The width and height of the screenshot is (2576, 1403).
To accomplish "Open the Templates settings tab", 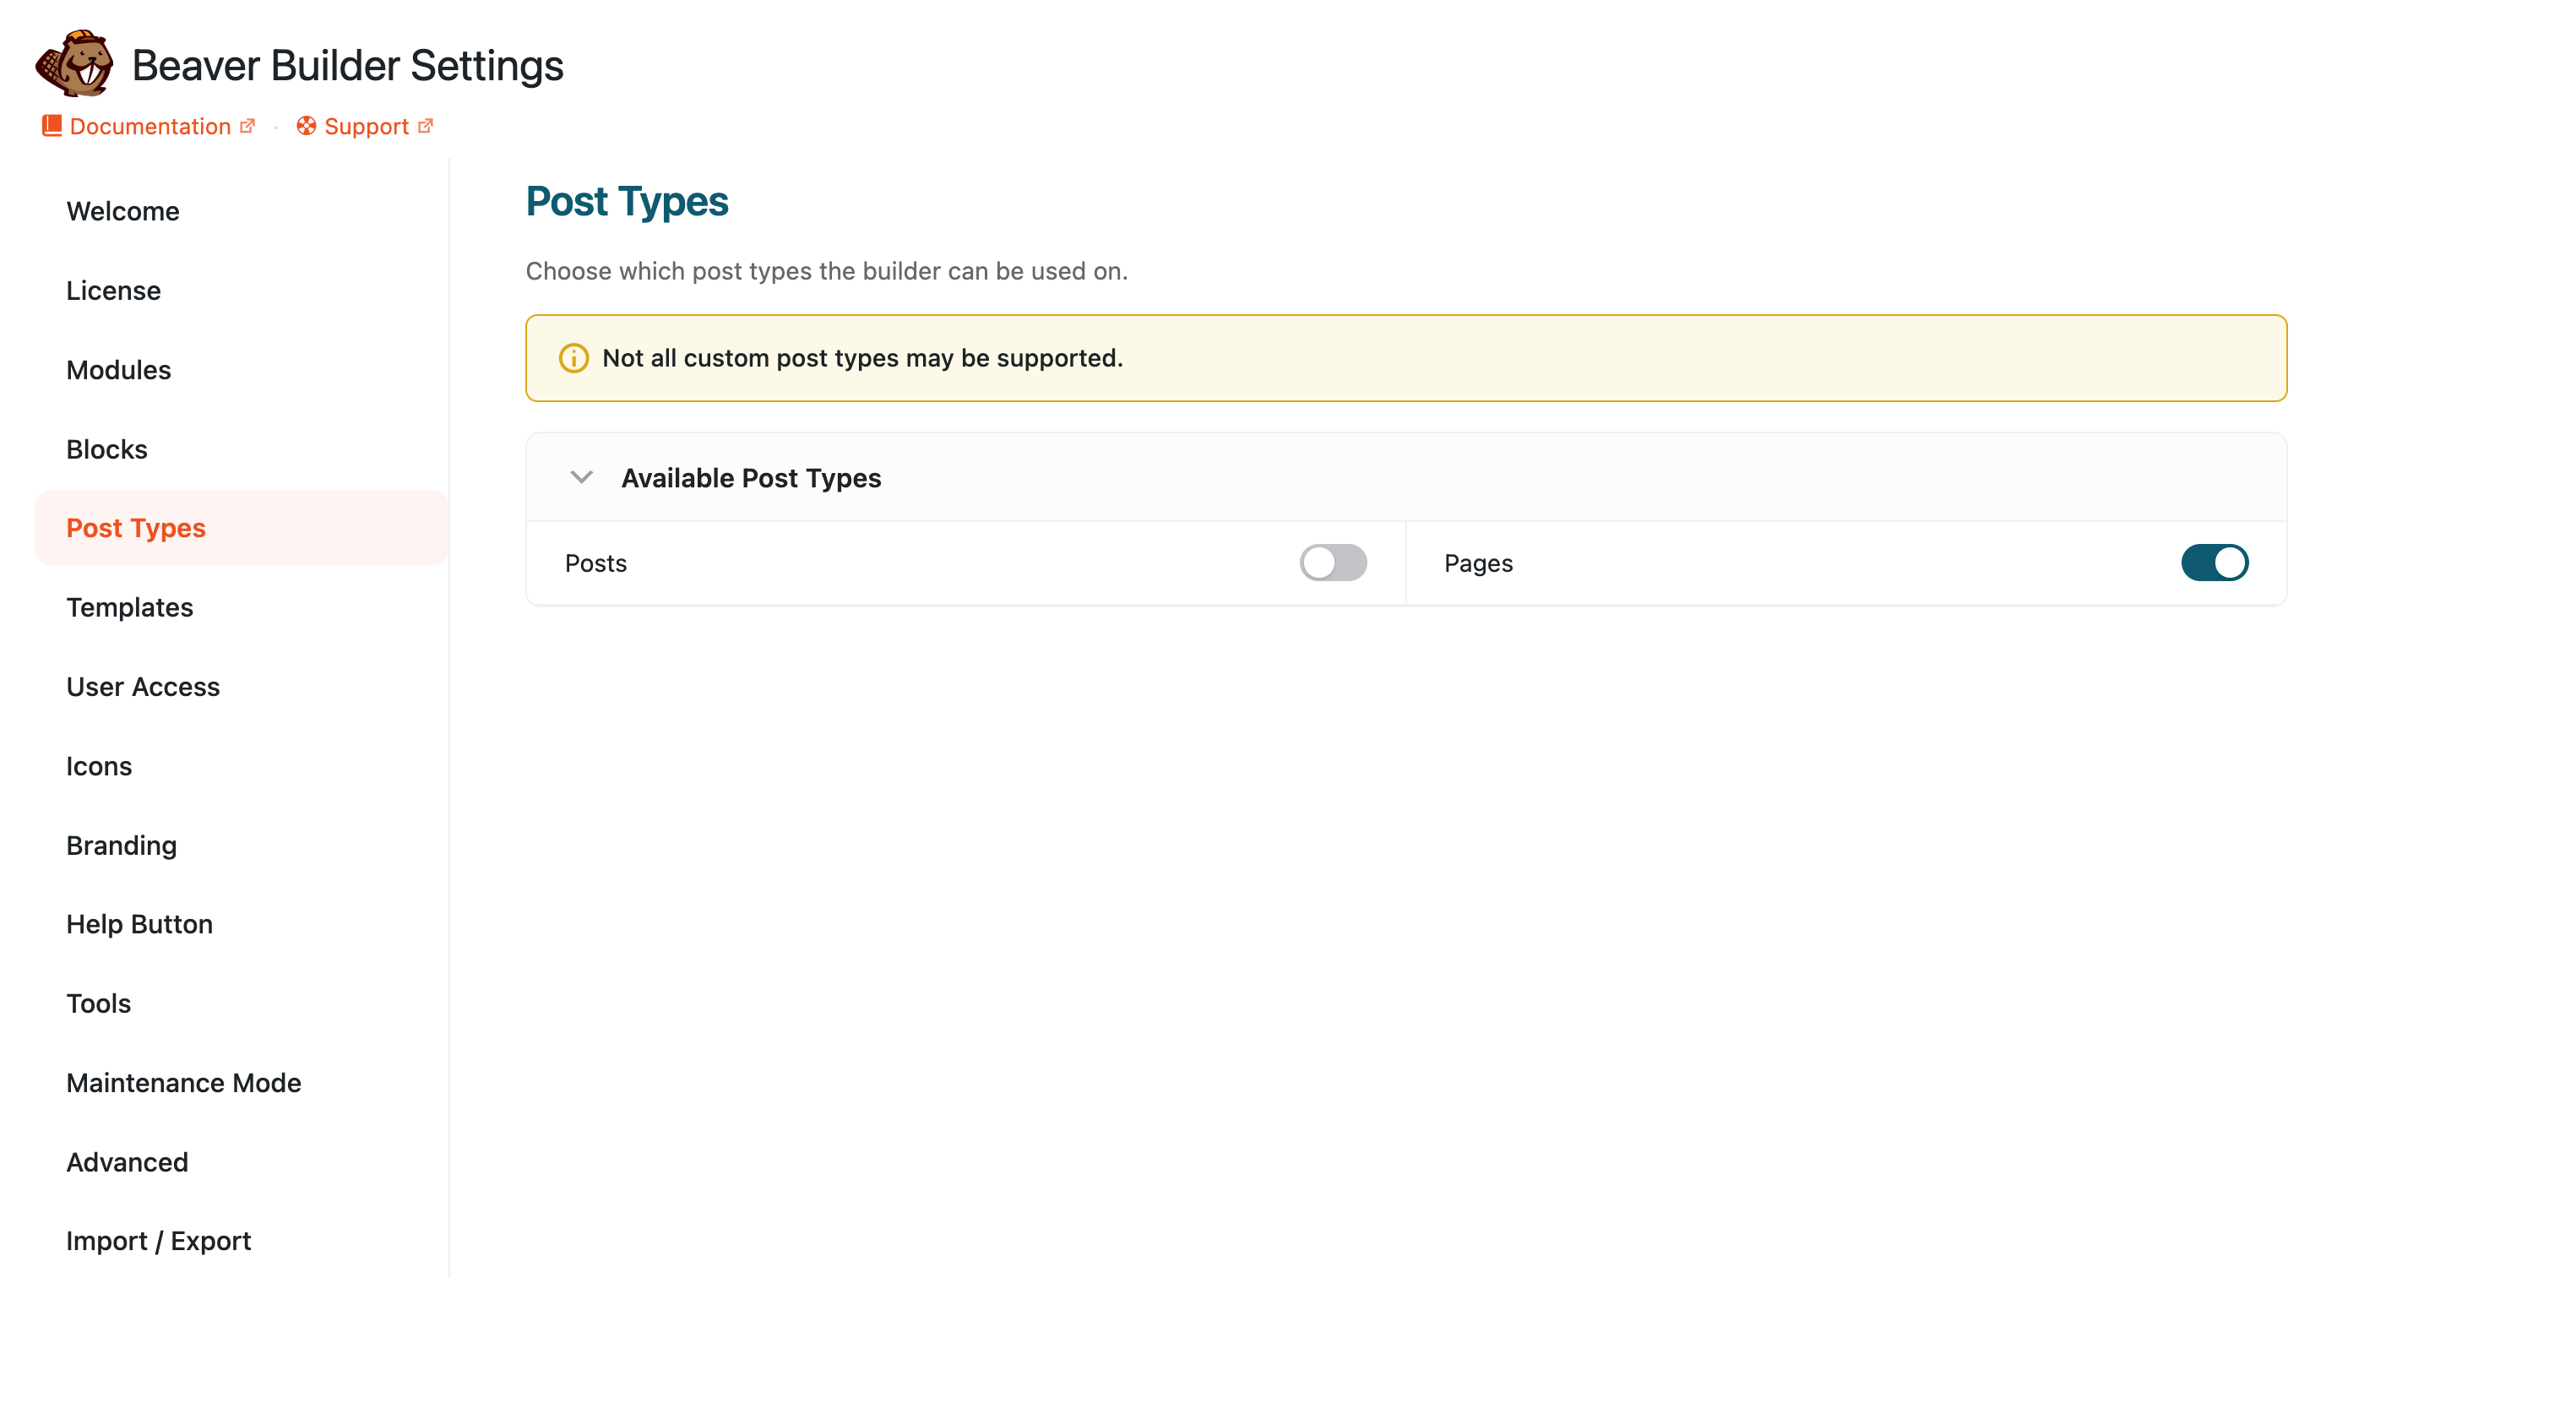I will (242, 607).
